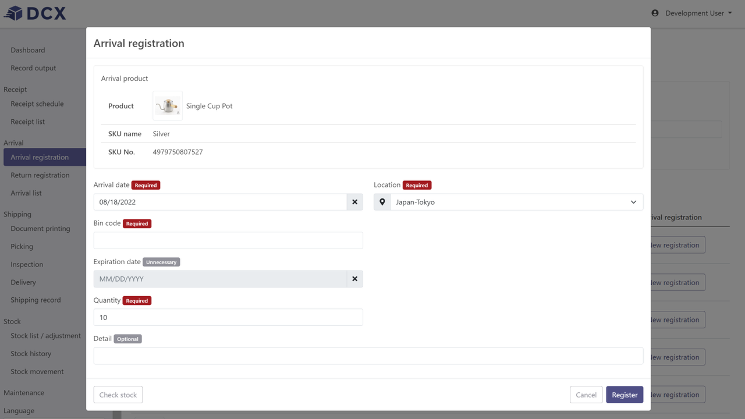Click the user account icon in the header

pyautogui.click(x=654, y=13)
